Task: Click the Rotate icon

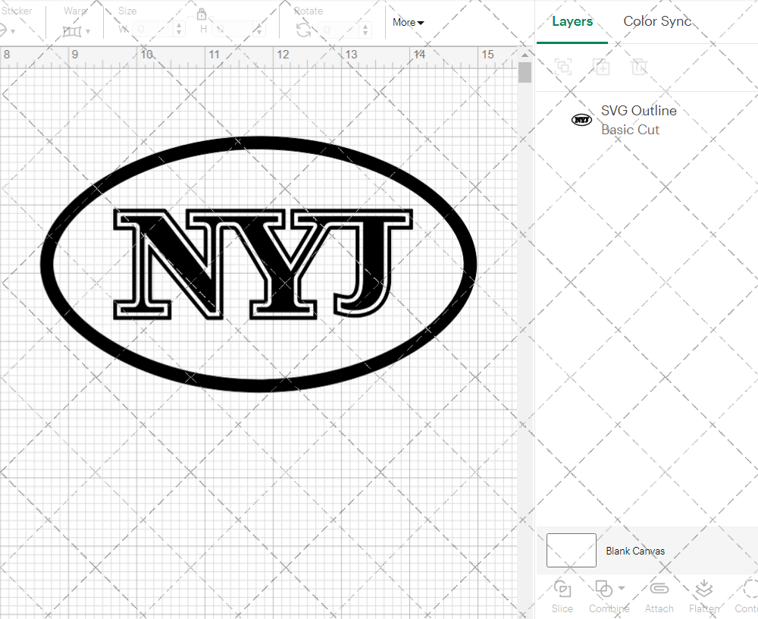Action: coord(304,30)
